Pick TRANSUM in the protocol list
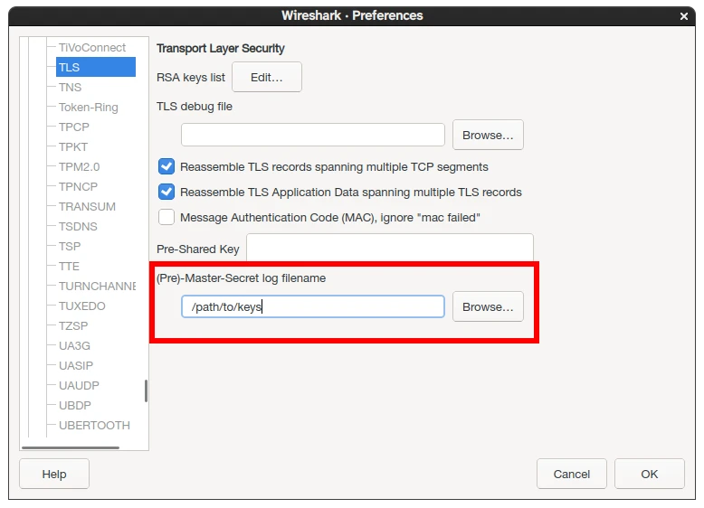Viewport: 704px width, 508px height. [87, 206]
